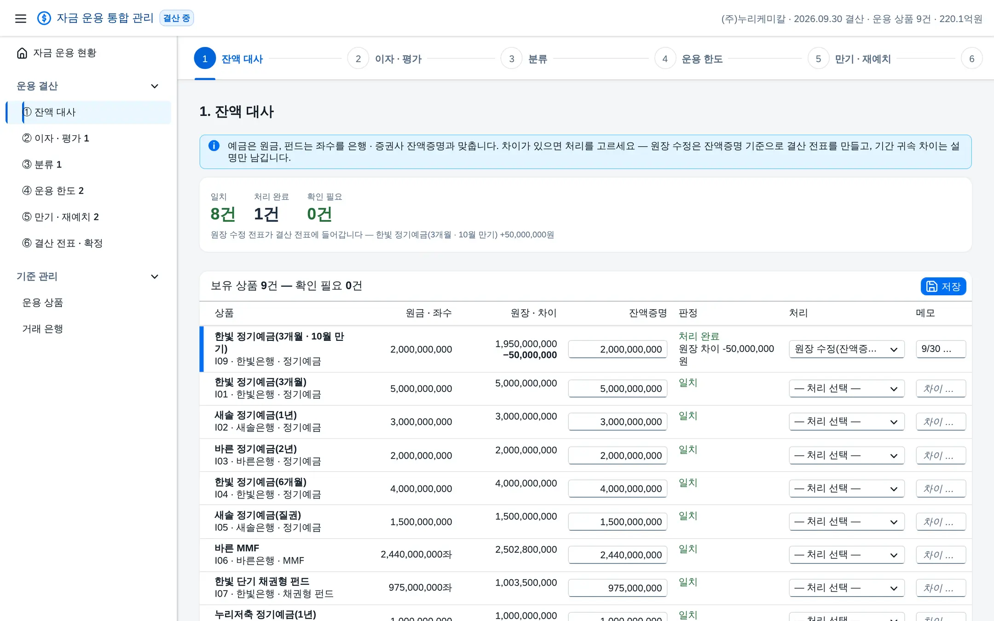
Task: Select ③ 분류 in sidebar
Action: pyautogui.click(x=88, y=165)
